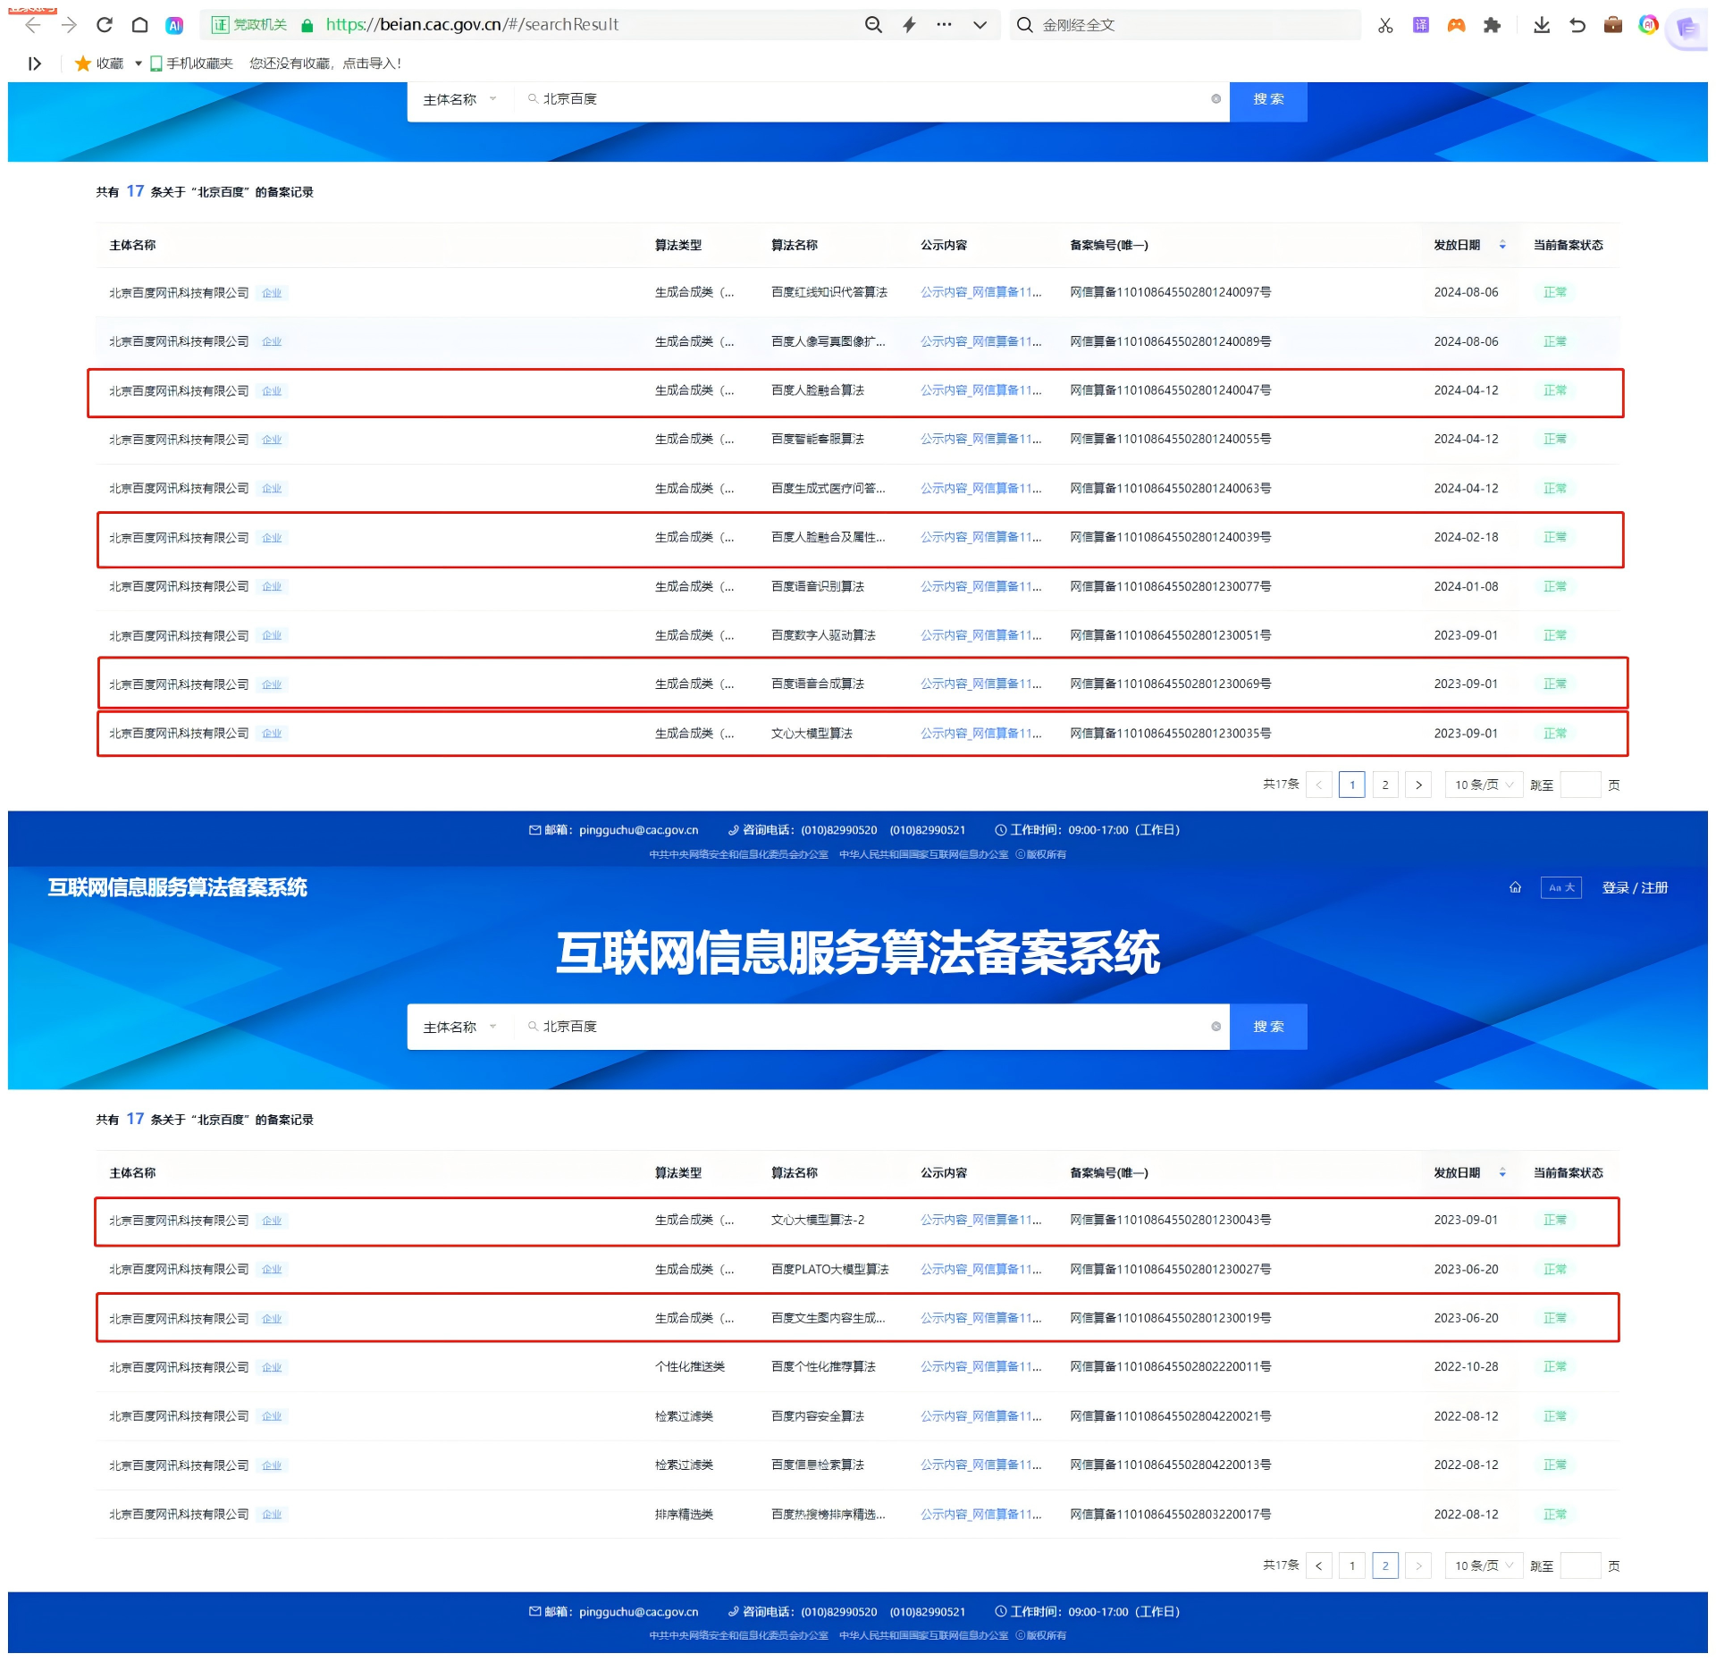The width and height of the screenshot is (1716, 1662).
Task: Select page 1 in lower pagination
Action: 1352,1565
